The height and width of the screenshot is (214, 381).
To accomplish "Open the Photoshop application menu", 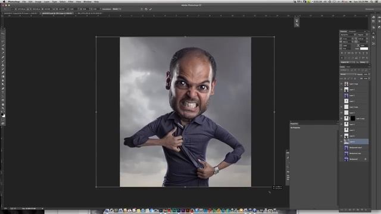I will click(x=14, y=1).
